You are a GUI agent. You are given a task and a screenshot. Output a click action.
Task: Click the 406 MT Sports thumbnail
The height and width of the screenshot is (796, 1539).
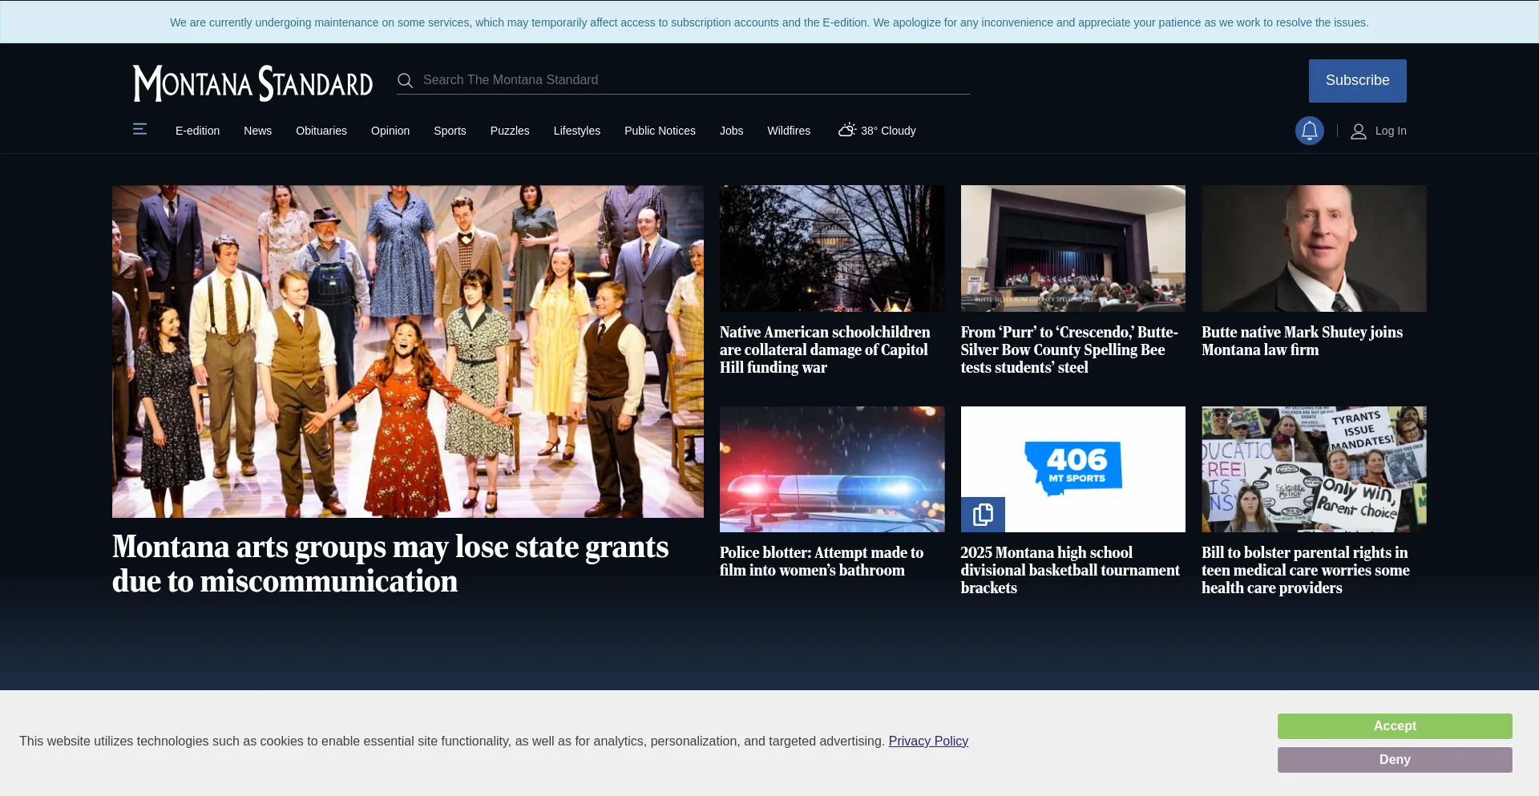point(1073,469)
